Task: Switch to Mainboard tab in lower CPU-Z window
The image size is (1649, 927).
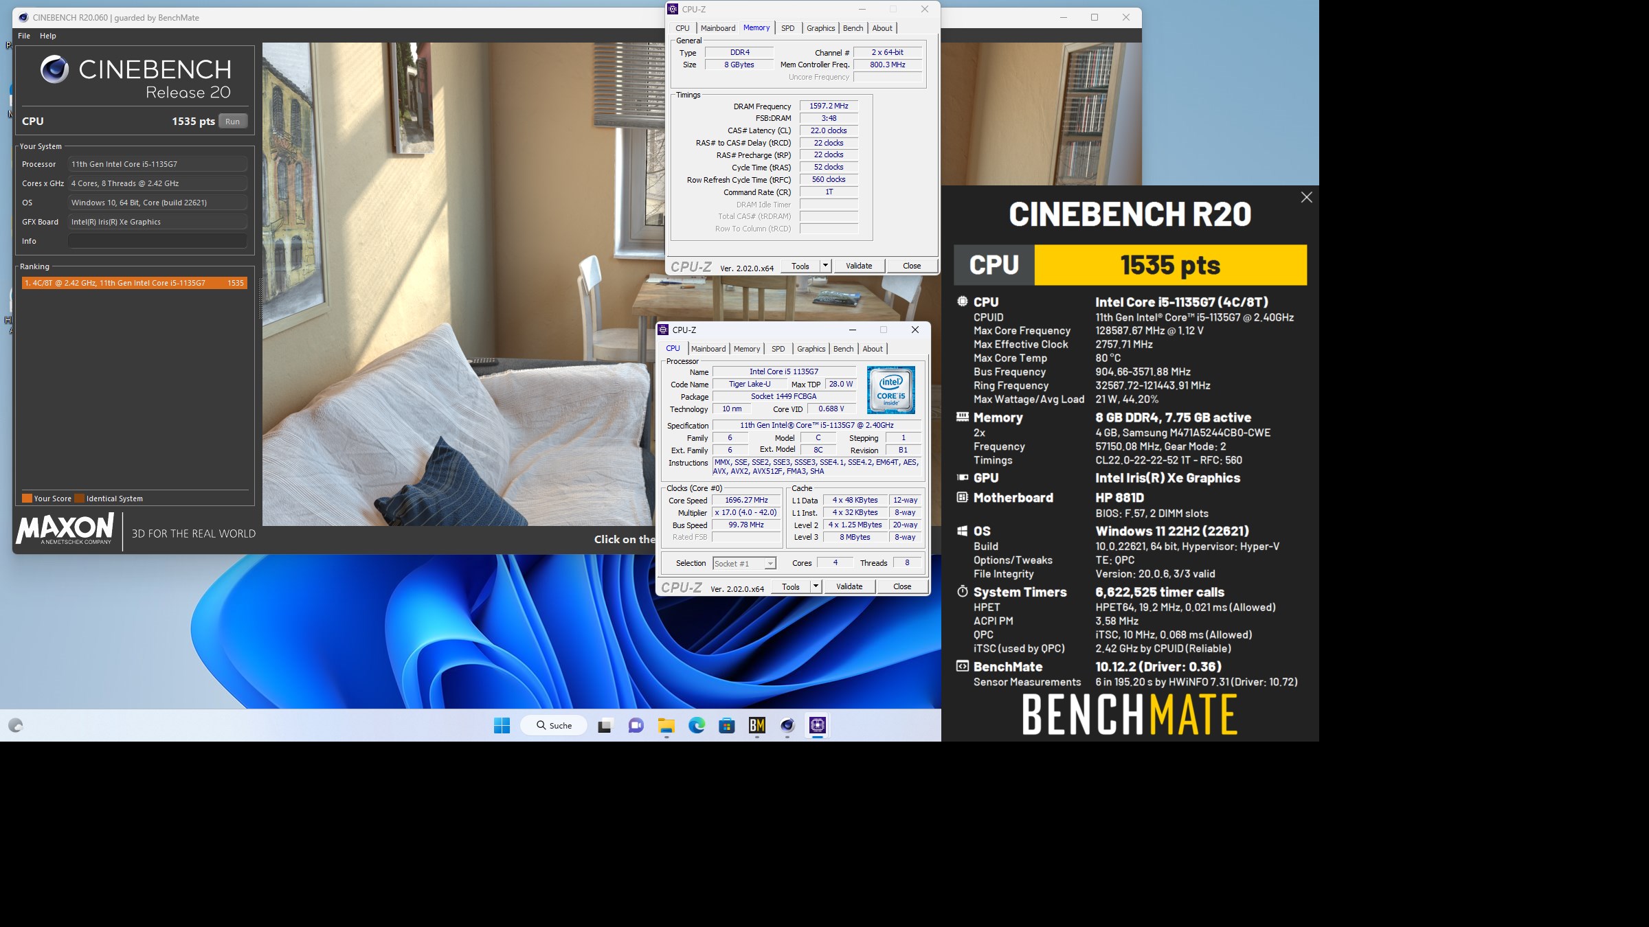Action: click(x=708, y=349)
